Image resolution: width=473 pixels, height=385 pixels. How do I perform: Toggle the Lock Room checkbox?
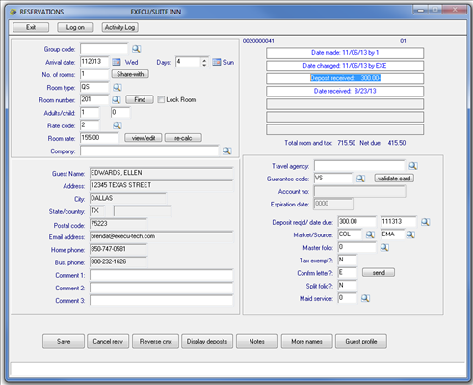[161, 99]
